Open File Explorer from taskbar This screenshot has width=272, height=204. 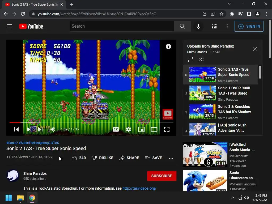pos(20,198)
